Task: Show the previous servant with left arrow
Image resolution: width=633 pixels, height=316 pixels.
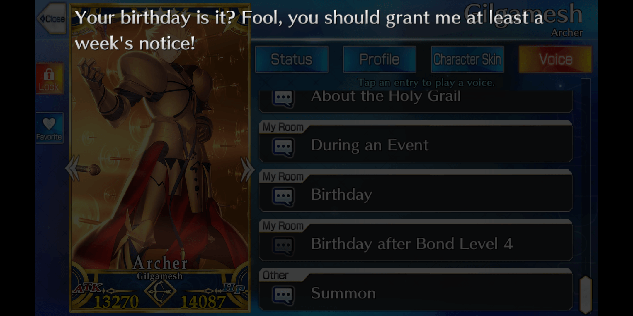Action: (72, 169)
